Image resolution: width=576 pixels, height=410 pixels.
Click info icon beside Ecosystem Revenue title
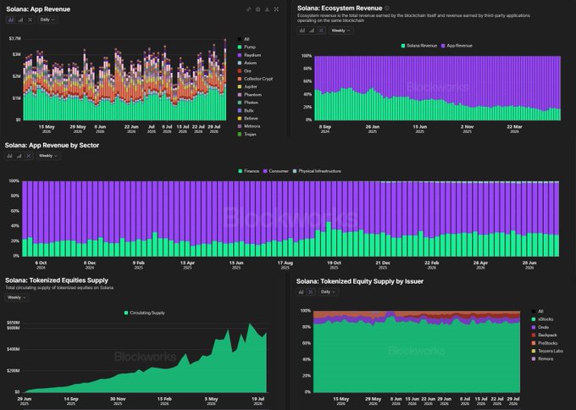point(387,8)
